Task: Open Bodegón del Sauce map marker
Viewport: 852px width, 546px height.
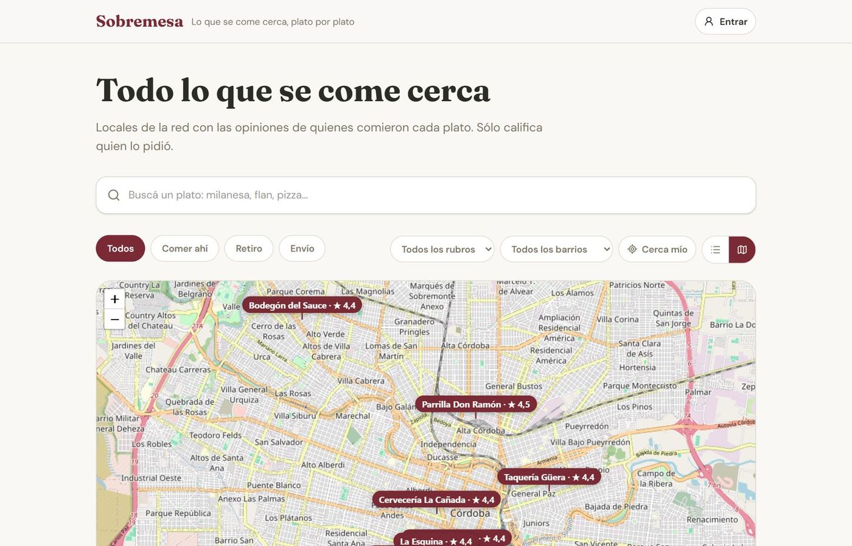Action: point(302,305)
